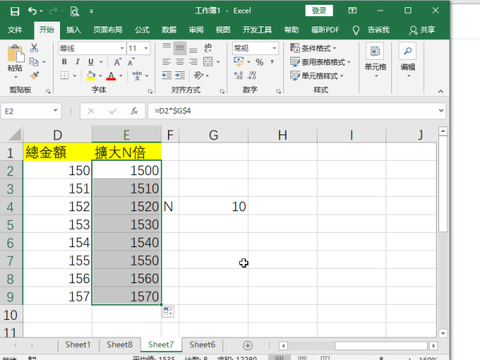Decrease indent
This screenshot has width=480, height=360.
coord(166,75)
